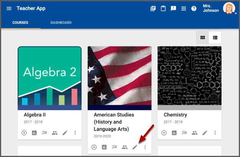
Task: Open Algebra II more options menu
Action: [x=75, y=133]
